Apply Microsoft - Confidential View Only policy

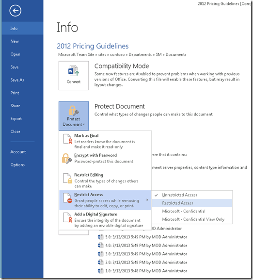(x=192, y=219)
